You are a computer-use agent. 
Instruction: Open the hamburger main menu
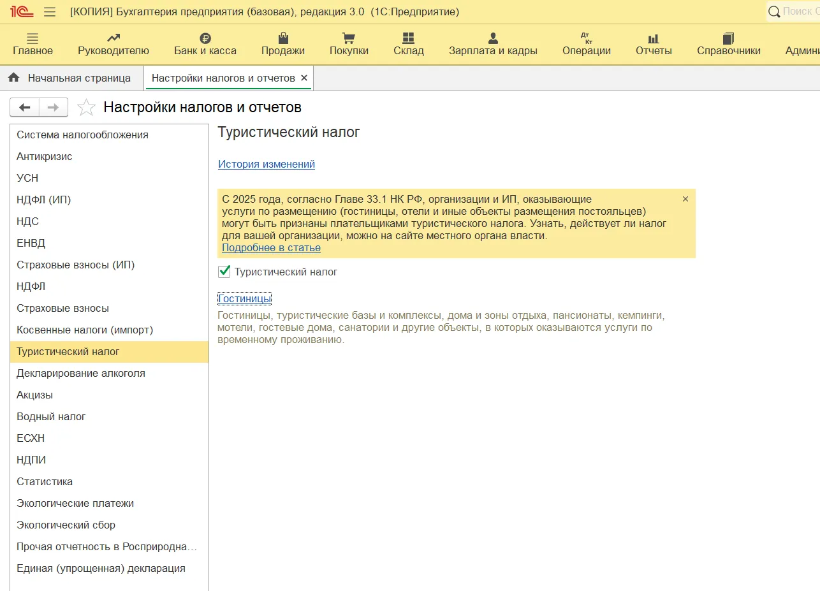[50, 11]
